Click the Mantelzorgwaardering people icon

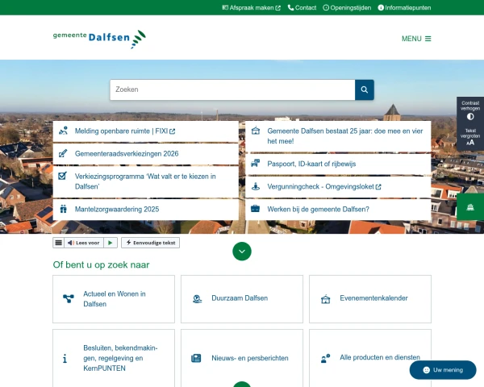63,209
